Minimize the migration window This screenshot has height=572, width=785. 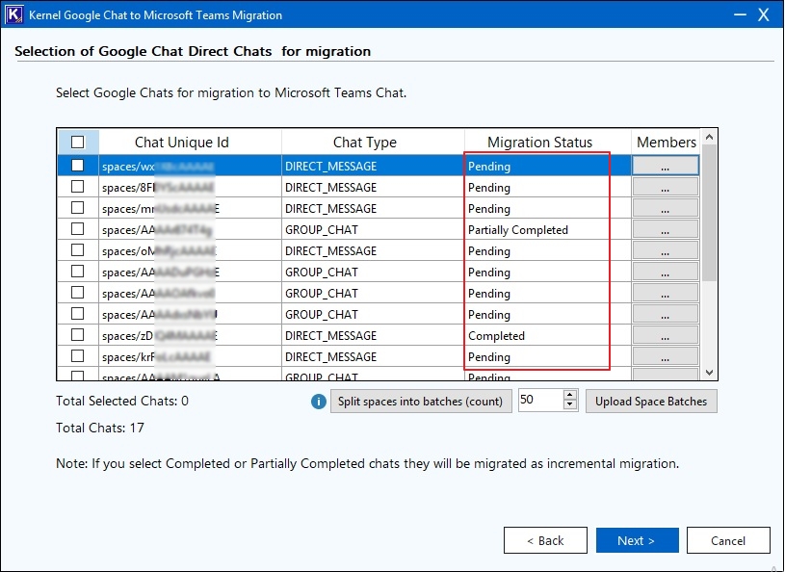739,15
